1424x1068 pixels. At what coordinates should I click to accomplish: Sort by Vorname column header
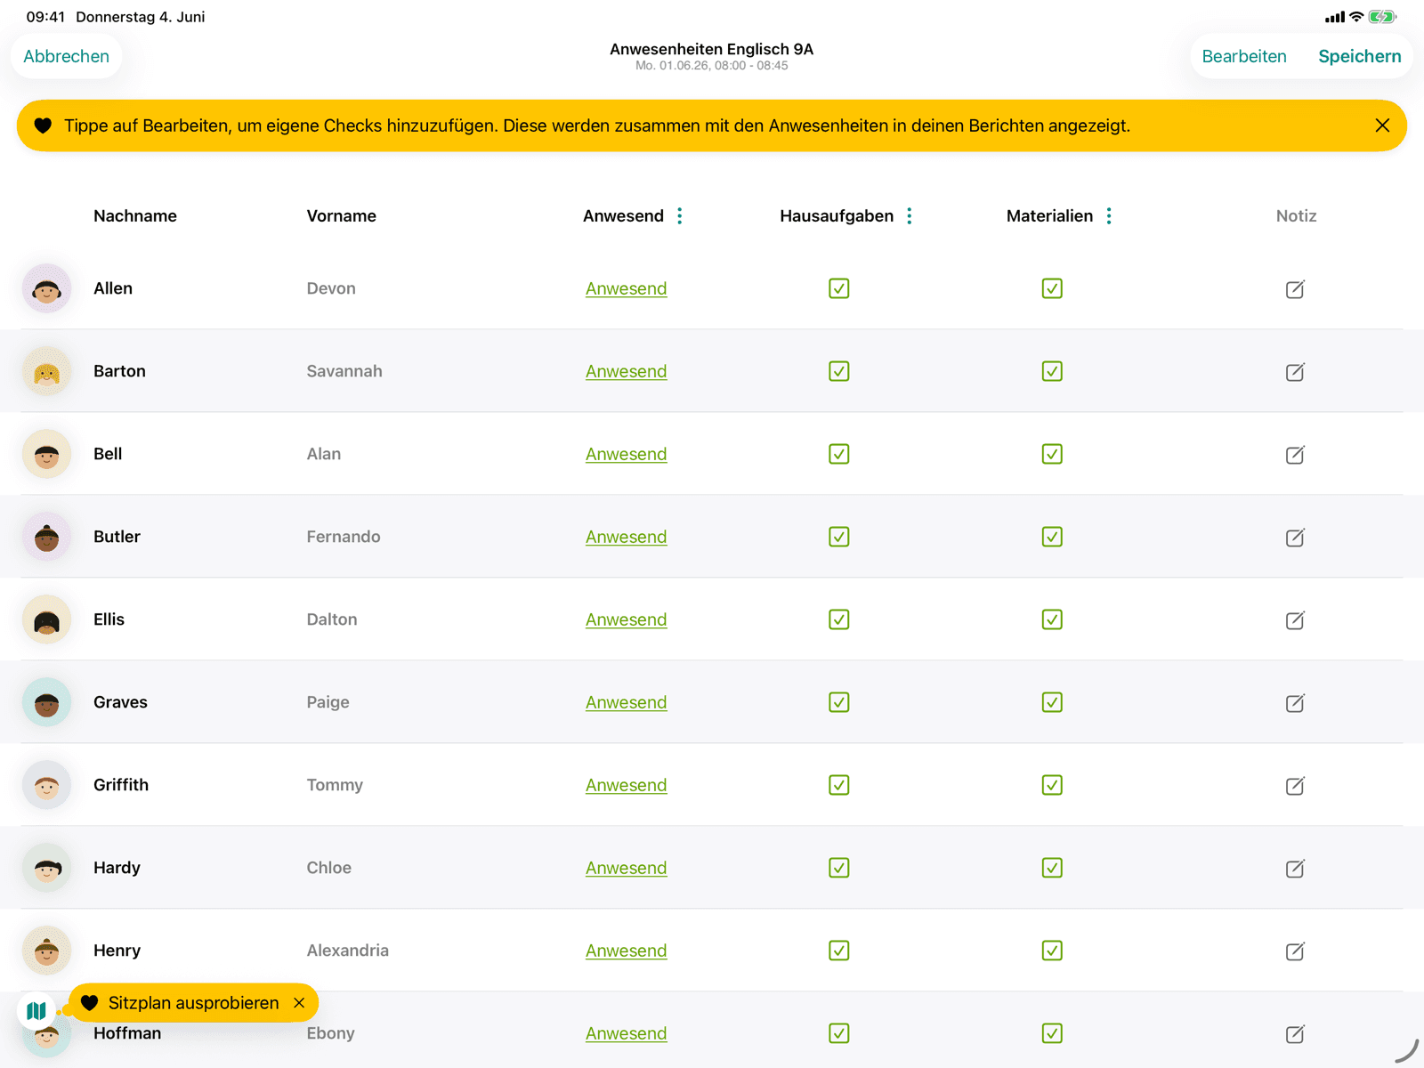[342, 216]
